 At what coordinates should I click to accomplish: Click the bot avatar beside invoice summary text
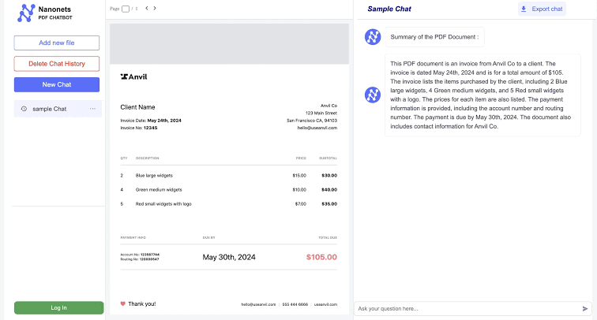[x=373, y=95]
